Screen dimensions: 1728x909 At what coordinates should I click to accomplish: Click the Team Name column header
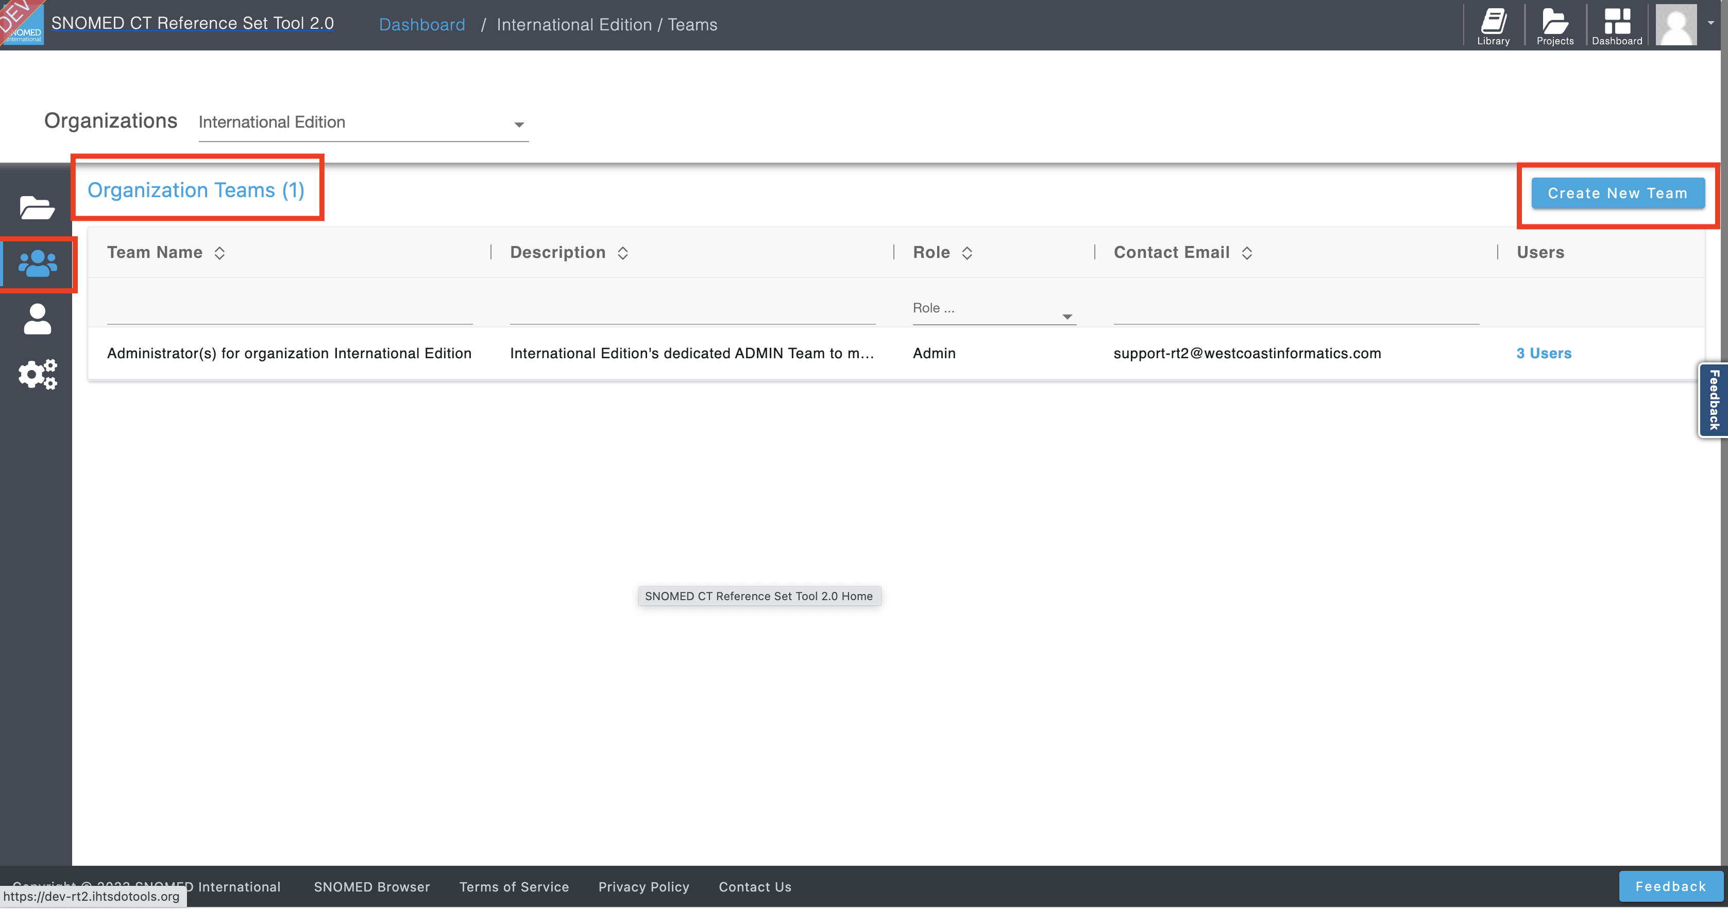[x=154, y=253]
